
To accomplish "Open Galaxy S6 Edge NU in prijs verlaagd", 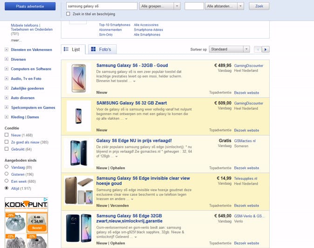I will (134, 141).
